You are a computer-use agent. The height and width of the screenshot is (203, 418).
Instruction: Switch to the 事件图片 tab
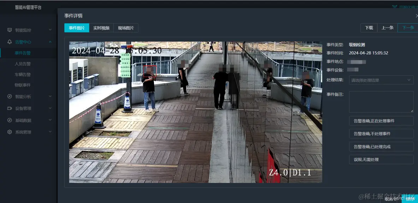pos(77,28)
